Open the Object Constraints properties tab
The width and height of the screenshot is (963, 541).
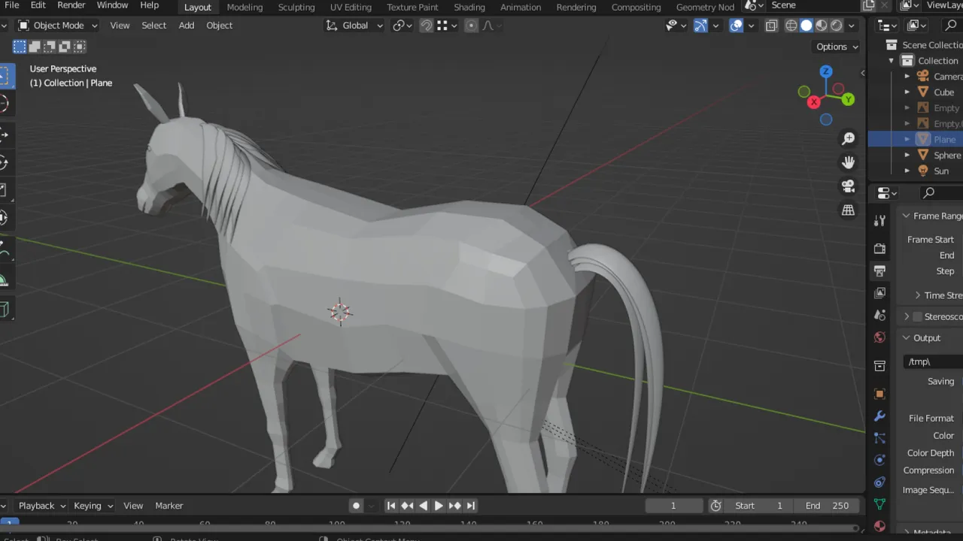pos(879,482)
